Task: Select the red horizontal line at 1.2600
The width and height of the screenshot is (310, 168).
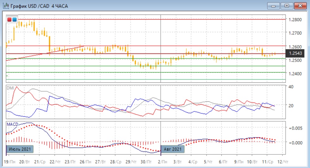Action: (x=221, y=46)
